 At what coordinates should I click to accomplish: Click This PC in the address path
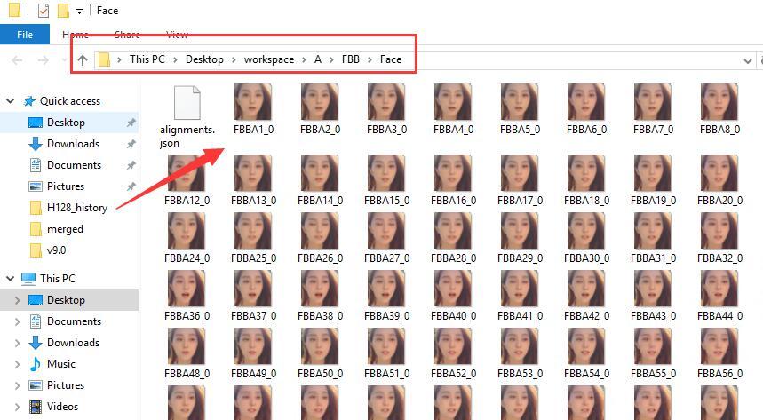click(x=147, y=59)
